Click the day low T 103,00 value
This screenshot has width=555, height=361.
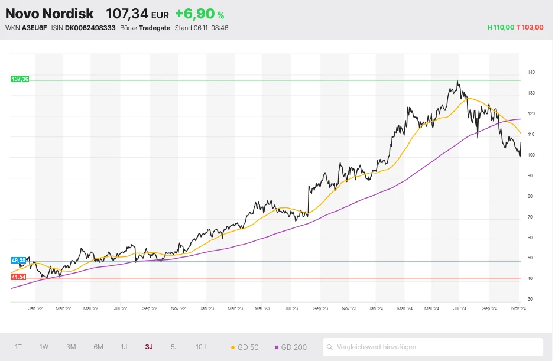tap(530, 27)
